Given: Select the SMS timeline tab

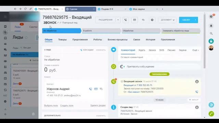Looking at the screenshot, I should pyautogui.click(x=162, y=50).
